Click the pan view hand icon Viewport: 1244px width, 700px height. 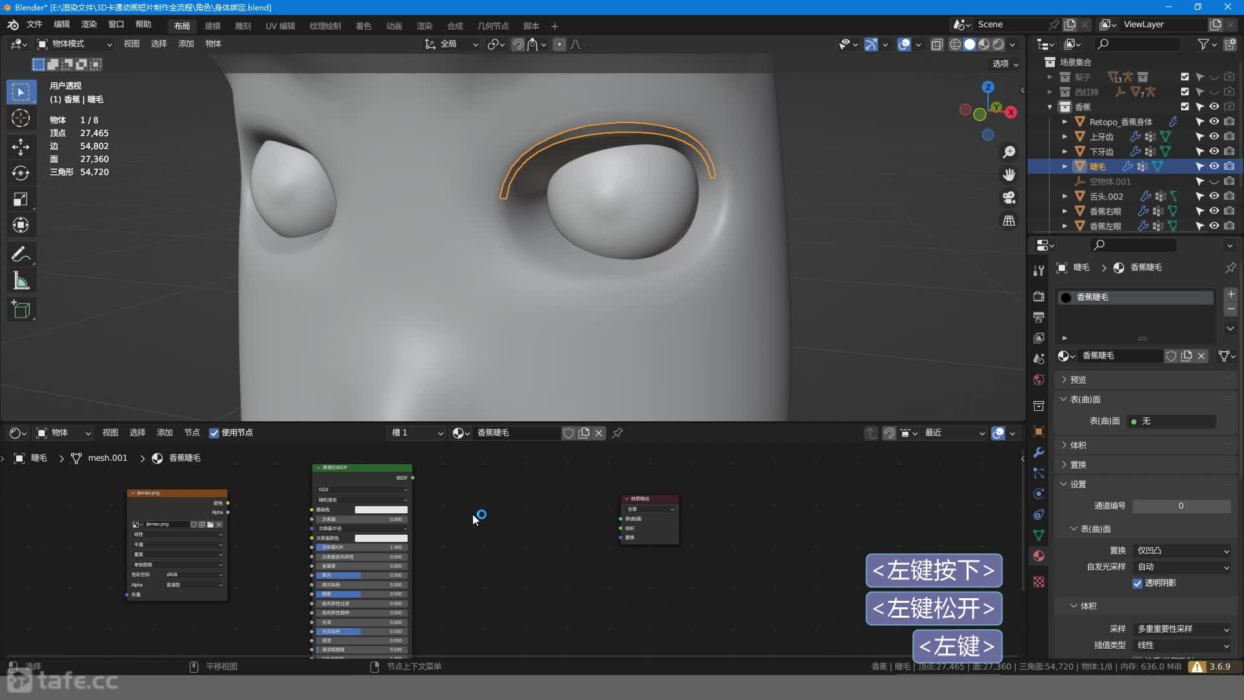click(x=1009, y=174)
